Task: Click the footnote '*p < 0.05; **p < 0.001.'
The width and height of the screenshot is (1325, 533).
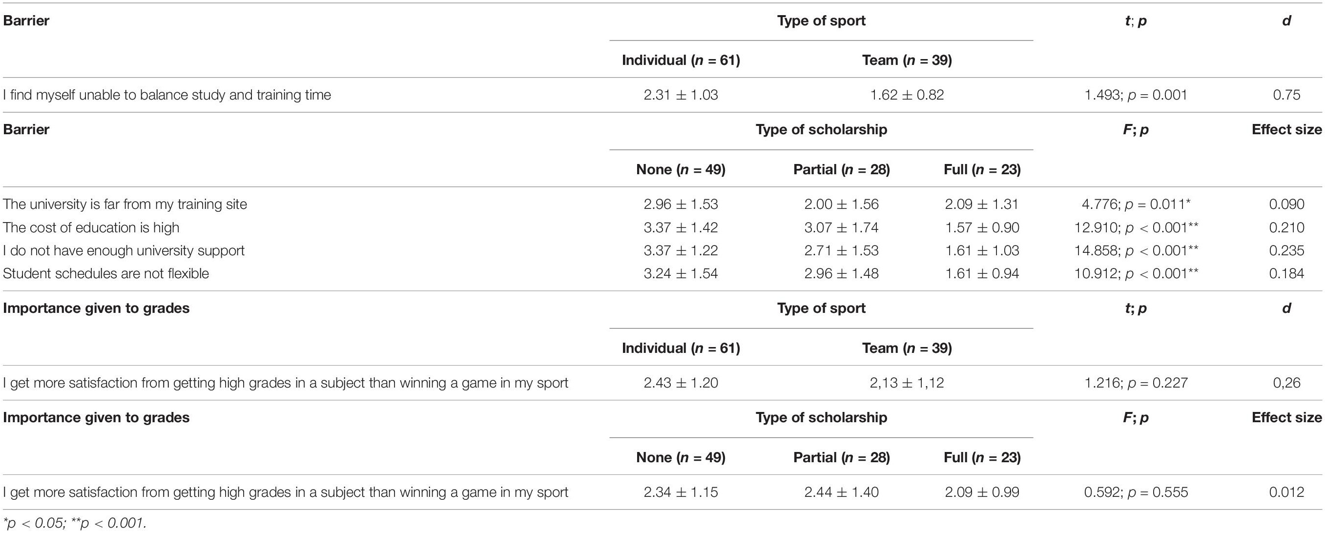Action: pos(75,523)
